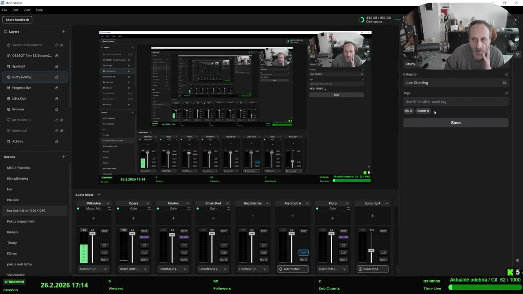The height and width of the screenshot is (294, 523).
Task: Open Smart Ped Gain settings sliders icon
Action: click(228, 209)
